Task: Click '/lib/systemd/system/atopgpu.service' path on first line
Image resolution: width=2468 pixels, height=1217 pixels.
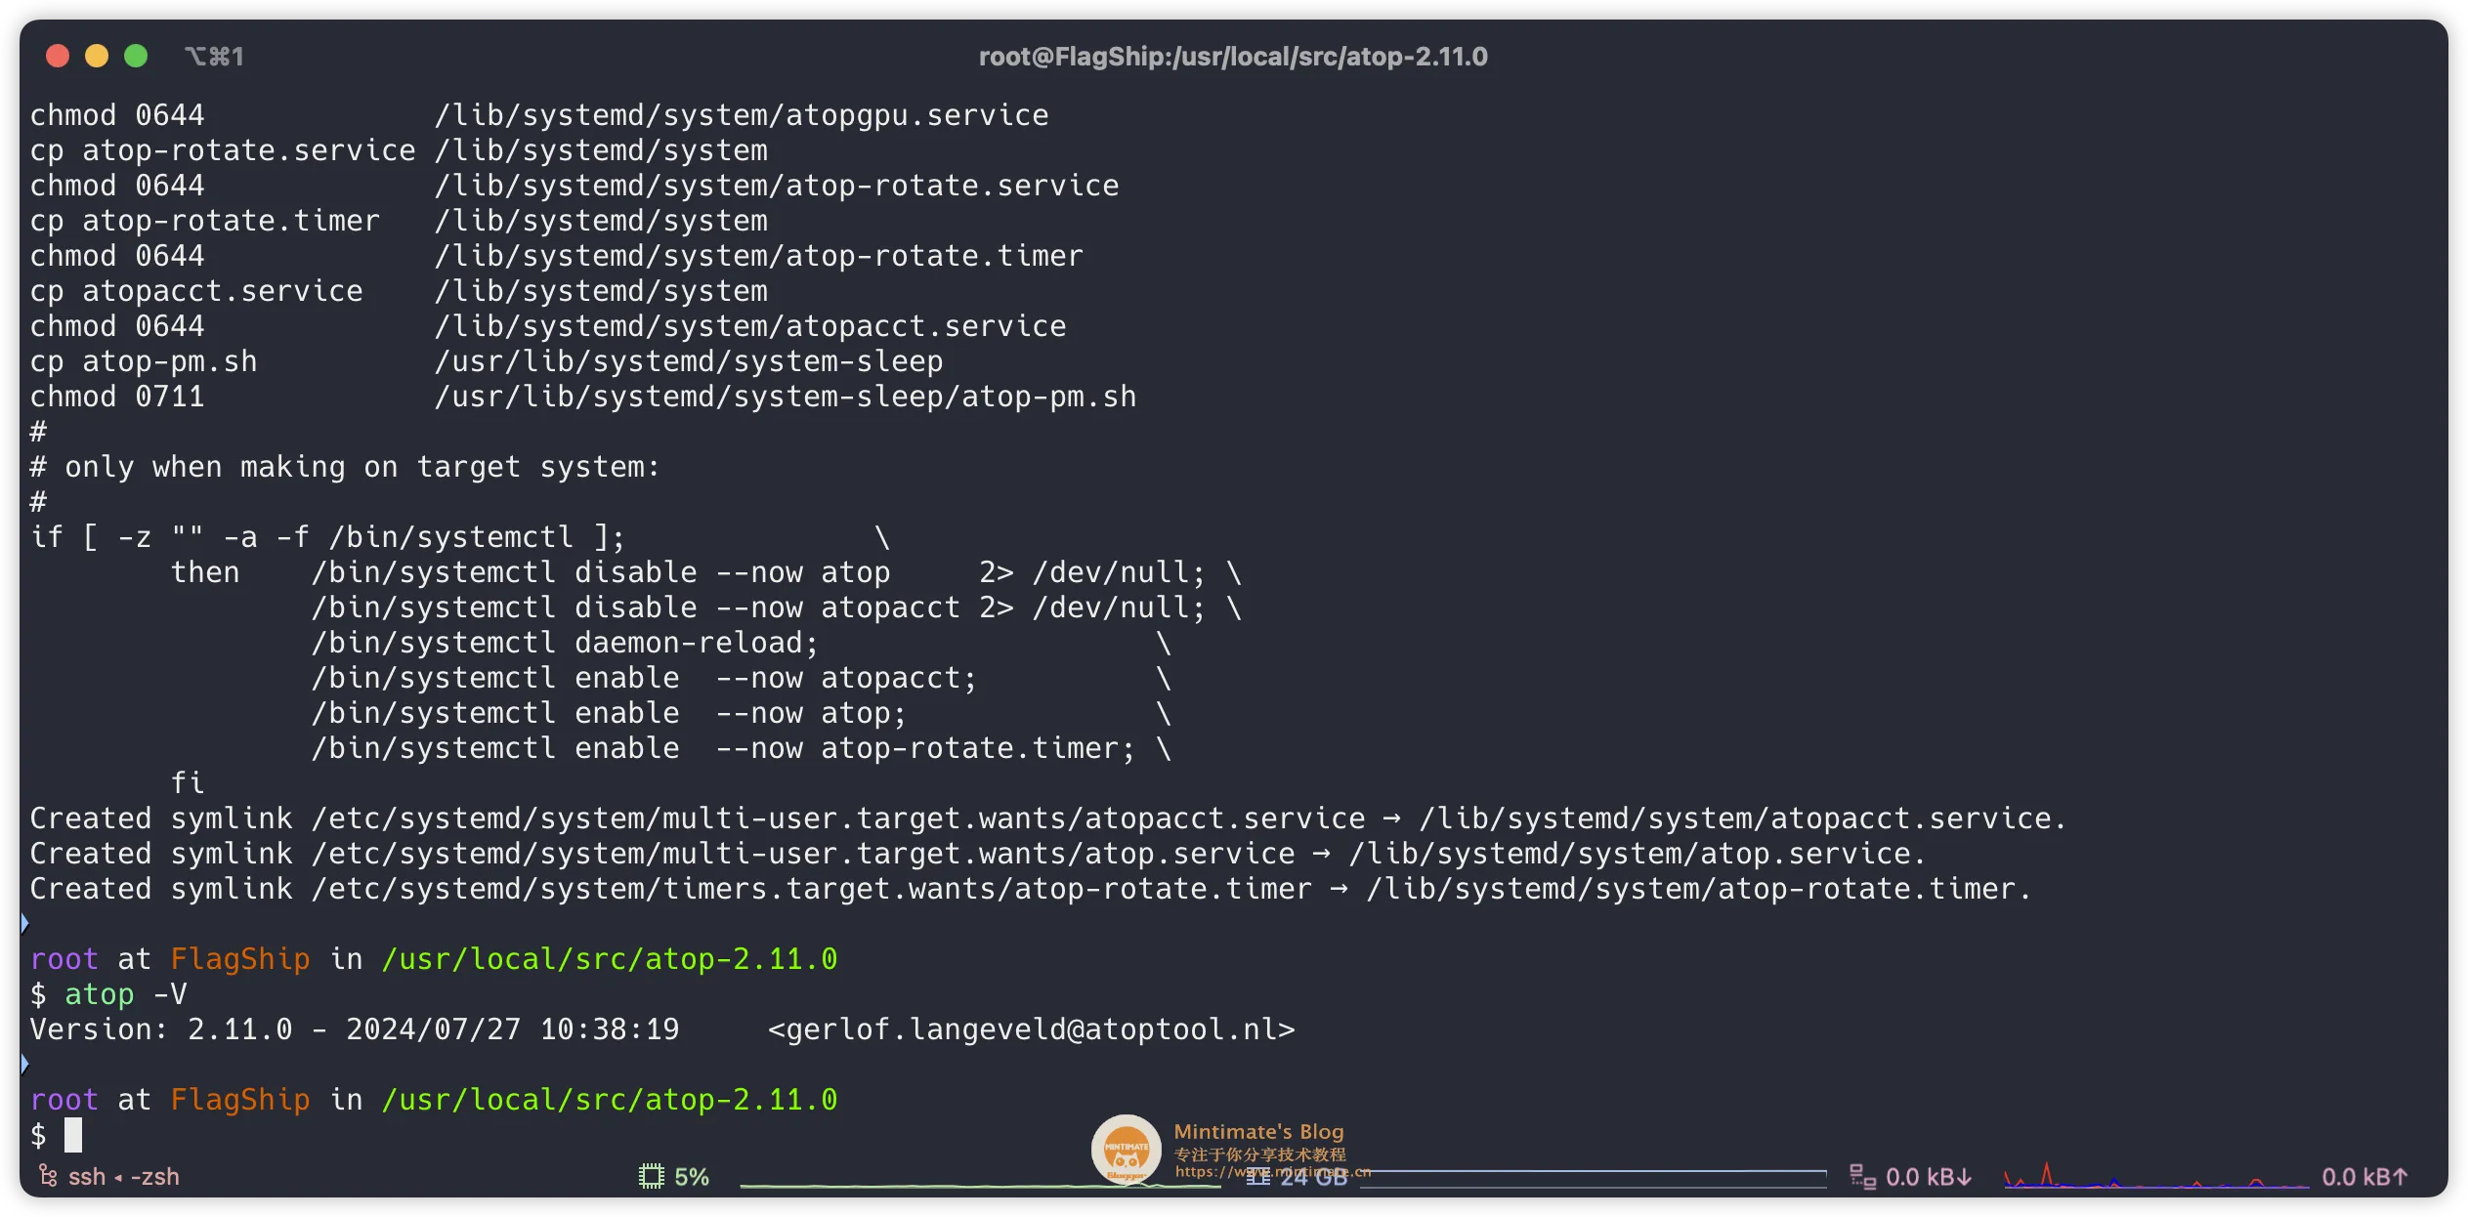Action: (x=741, y=115)
